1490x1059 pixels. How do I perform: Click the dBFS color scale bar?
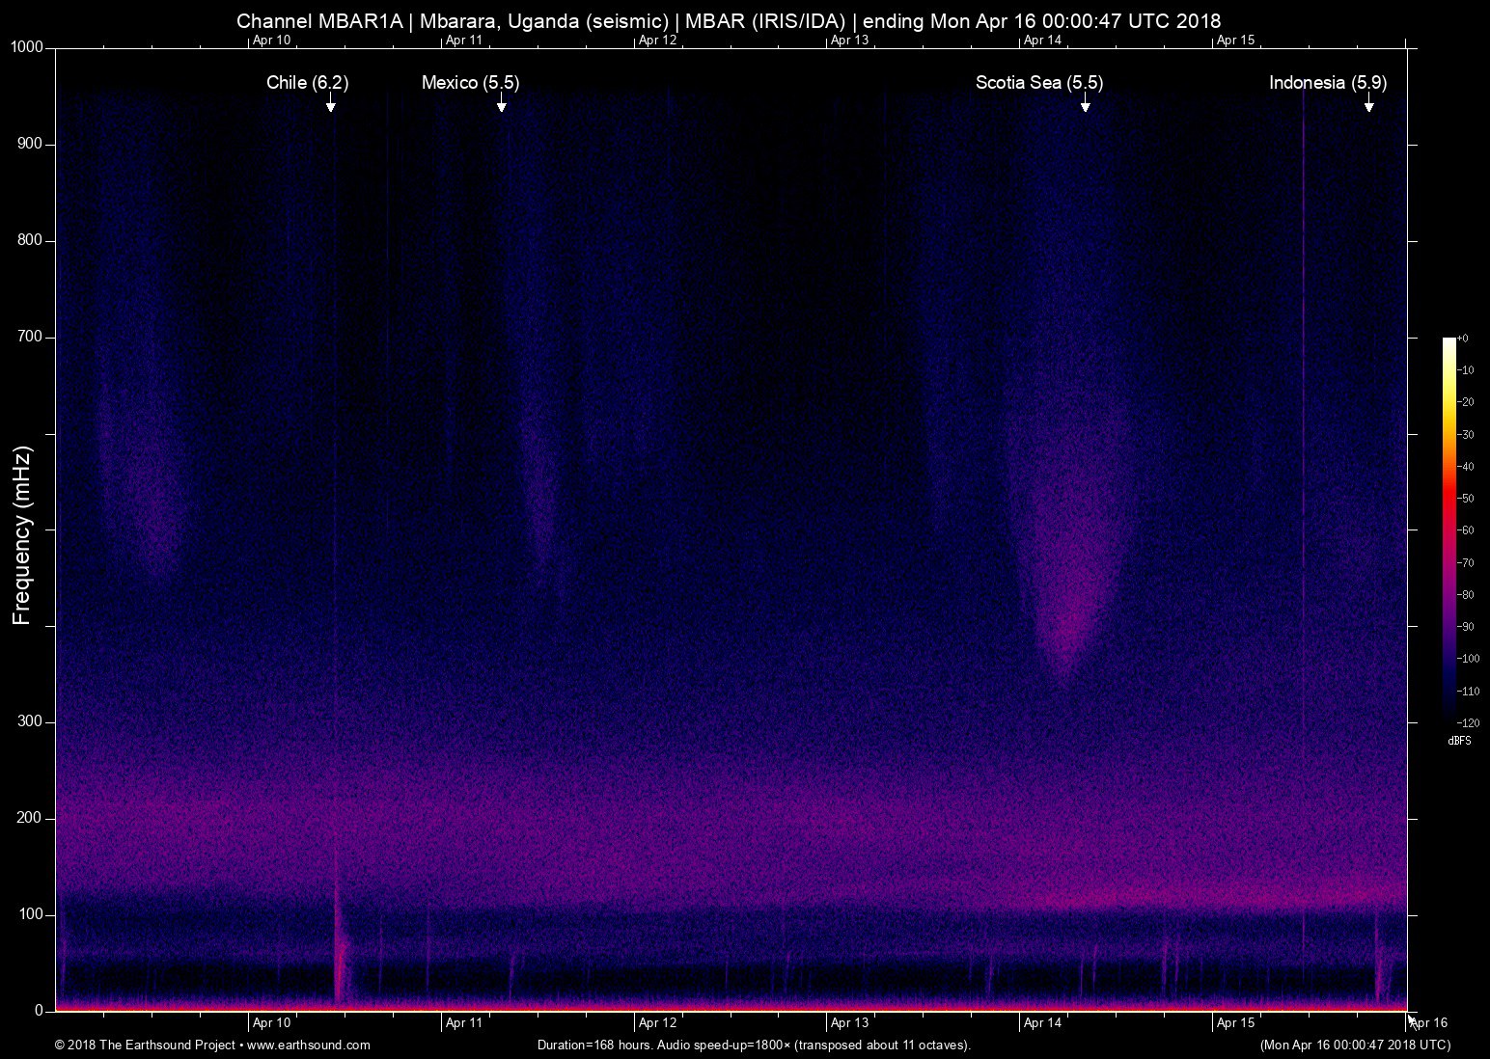(1449, 526)
